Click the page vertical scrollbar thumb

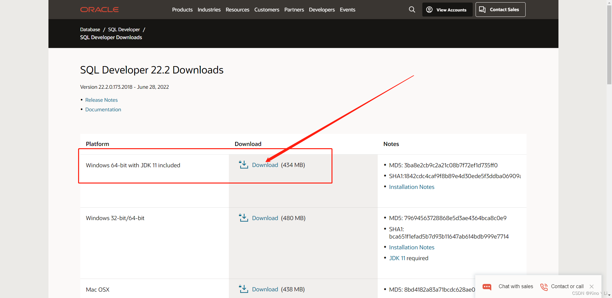pos(609,45)
